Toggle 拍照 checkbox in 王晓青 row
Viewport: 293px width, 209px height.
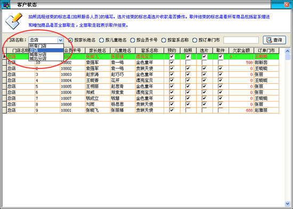[x=188, y=80]
